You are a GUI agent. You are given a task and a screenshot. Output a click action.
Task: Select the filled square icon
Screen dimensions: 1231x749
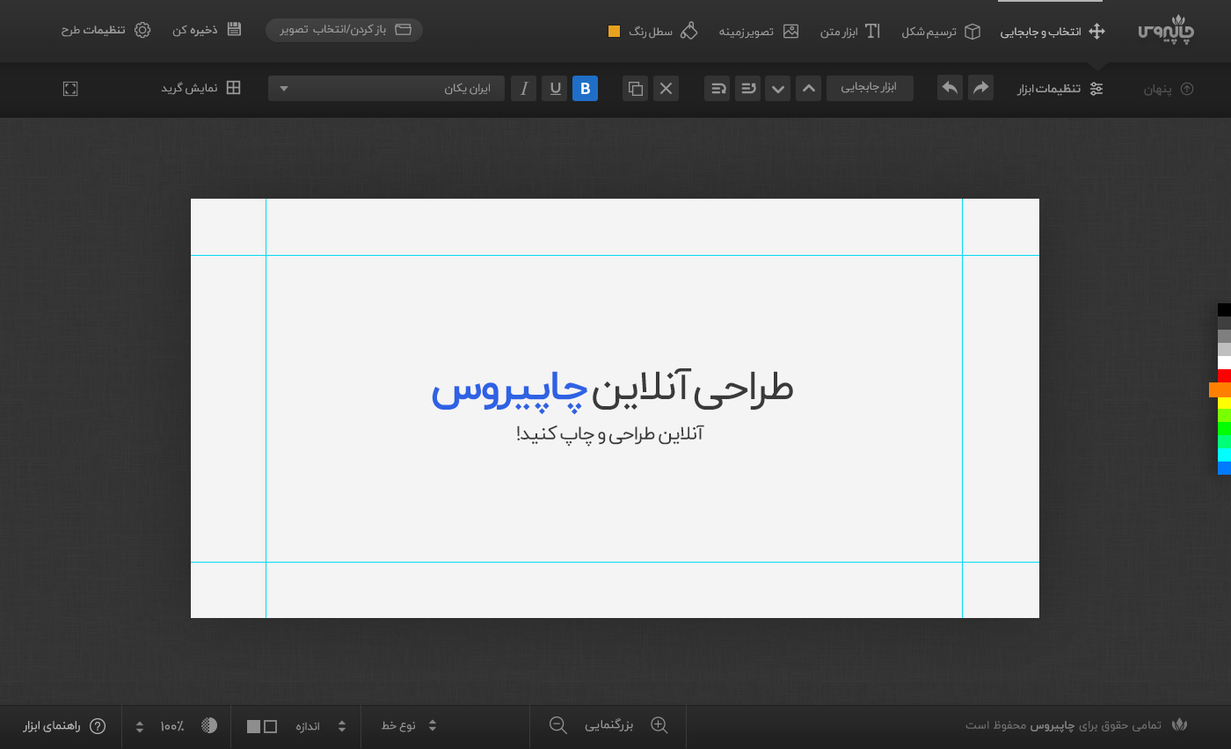tap(253, 726)
